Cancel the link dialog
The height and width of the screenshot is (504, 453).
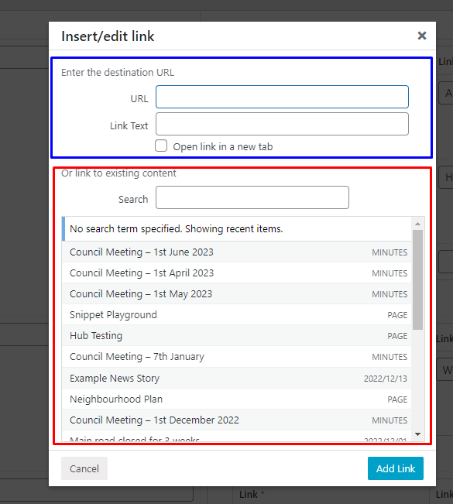coord(84,468)
